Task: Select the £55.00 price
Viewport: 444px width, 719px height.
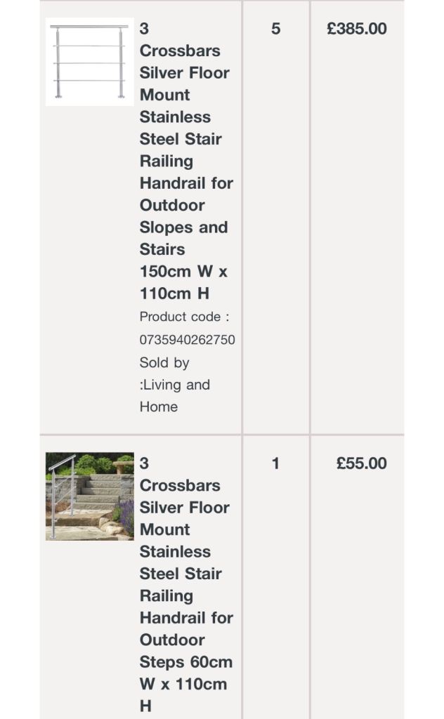Action: [361, 463]
